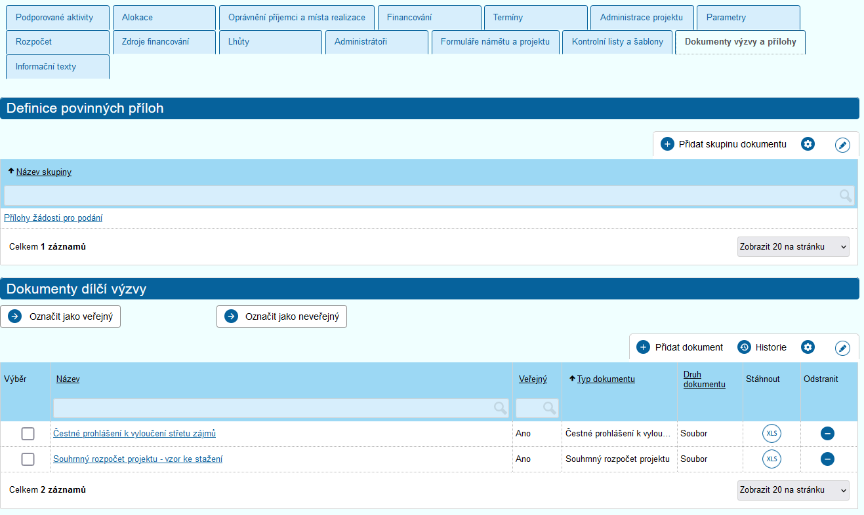Remove the Souhrnný rozpočet projektu document
This screenshot has height=515, width=864.
pyautogui.click(x=827, y=459)
